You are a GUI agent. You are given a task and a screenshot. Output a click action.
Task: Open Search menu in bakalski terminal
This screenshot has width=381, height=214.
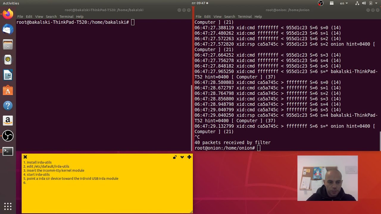[51, 17]
